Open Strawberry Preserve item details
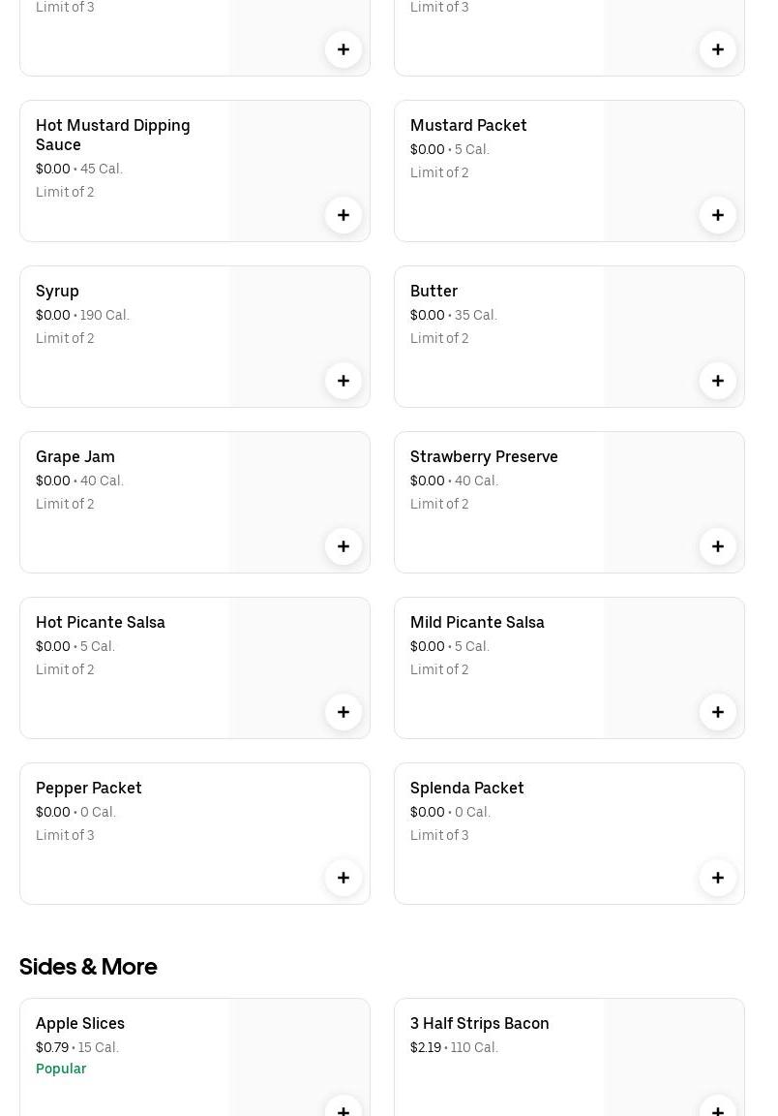 click(484, 457)
